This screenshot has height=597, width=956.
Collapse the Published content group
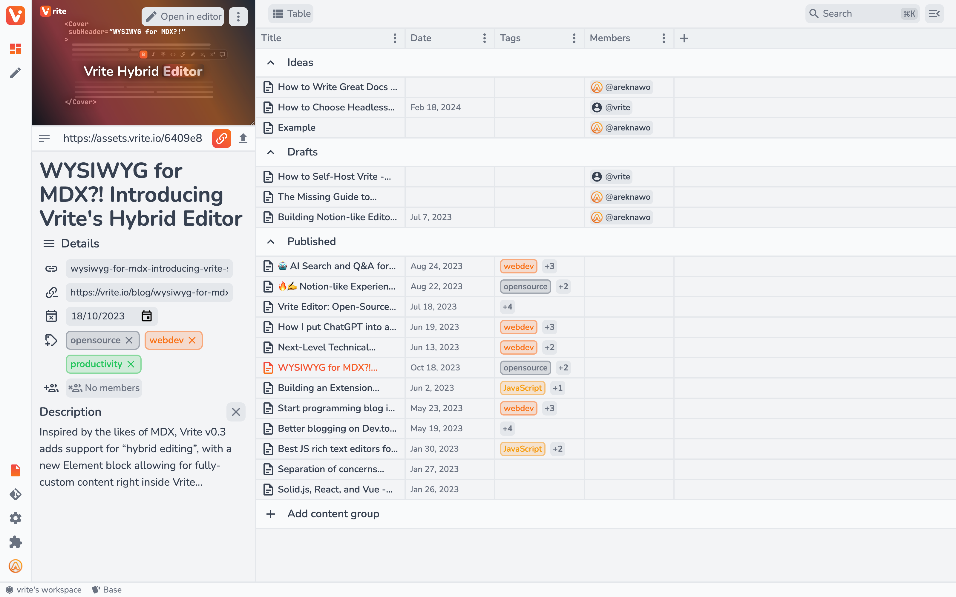pyautogui.click(x=271, y=242)
